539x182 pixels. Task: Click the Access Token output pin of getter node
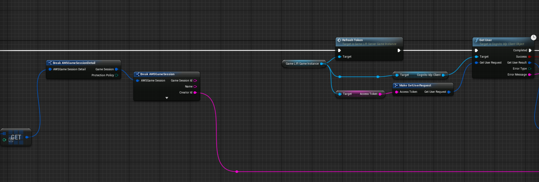coord(380,94)
